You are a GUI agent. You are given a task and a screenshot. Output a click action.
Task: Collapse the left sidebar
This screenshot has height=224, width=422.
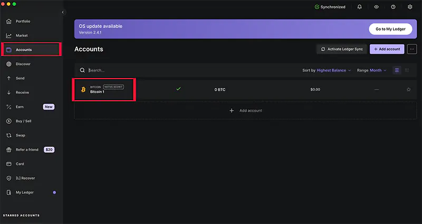(63, 12)
